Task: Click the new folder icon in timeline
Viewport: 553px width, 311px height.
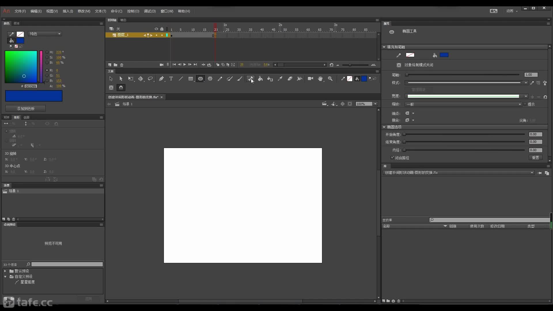Action: tap(115, 65)
